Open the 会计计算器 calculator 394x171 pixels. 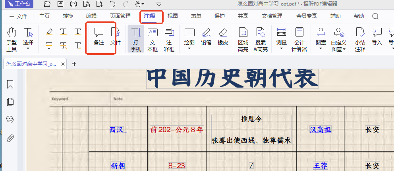tap(299, 39)
